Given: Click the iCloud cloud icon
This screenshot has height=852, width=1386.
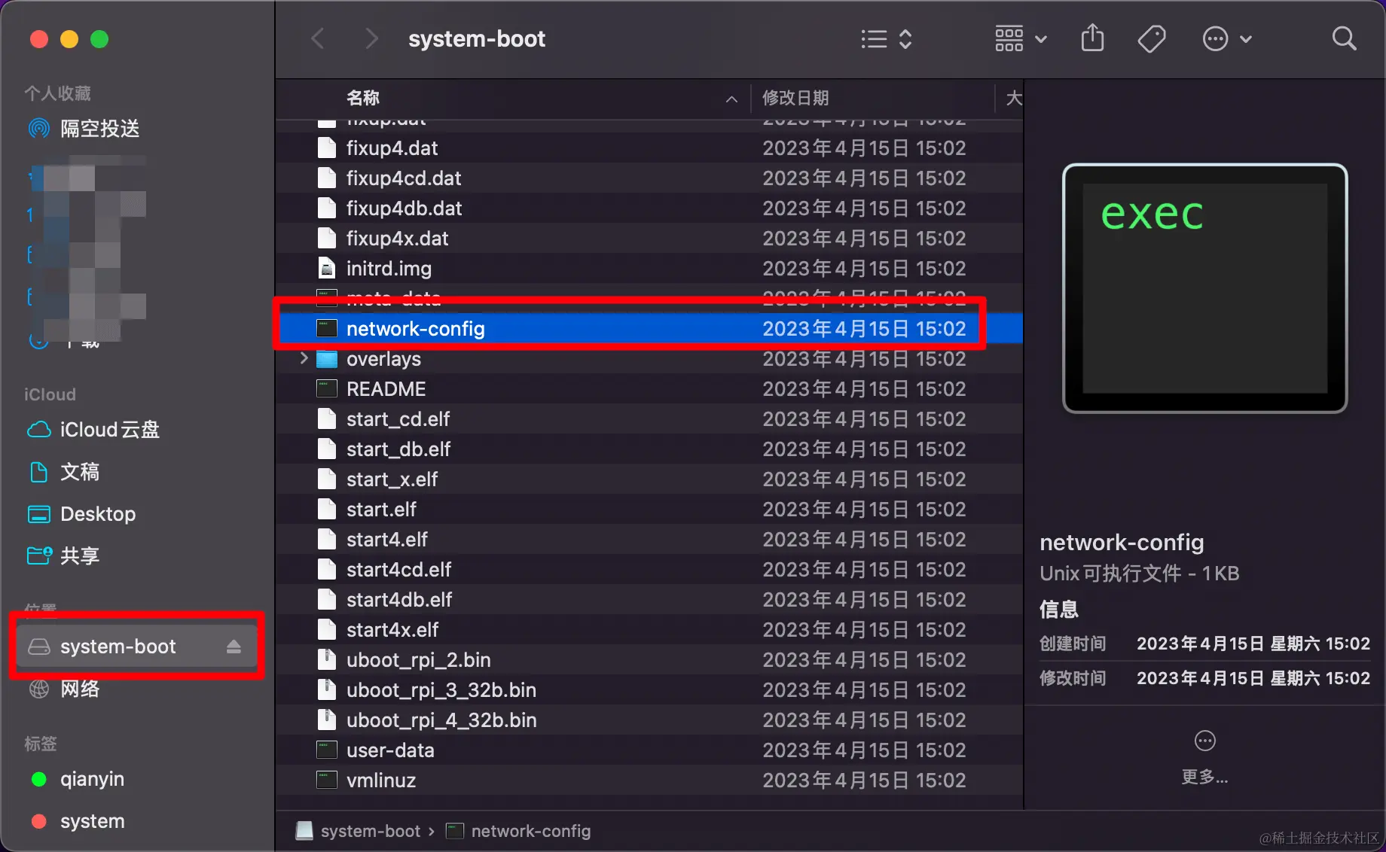Looking at the screenshot, I should pyautogui.click(x=39, y=430).
